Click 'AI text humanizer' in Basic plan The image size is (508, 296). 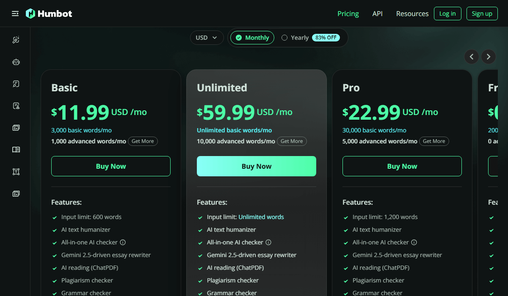[86, 230]
